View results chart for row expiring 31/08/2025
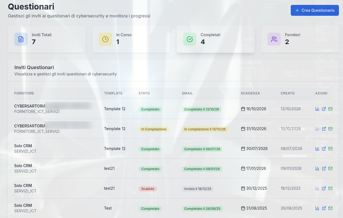Viewport: 343px width, 218px height. 317,208
